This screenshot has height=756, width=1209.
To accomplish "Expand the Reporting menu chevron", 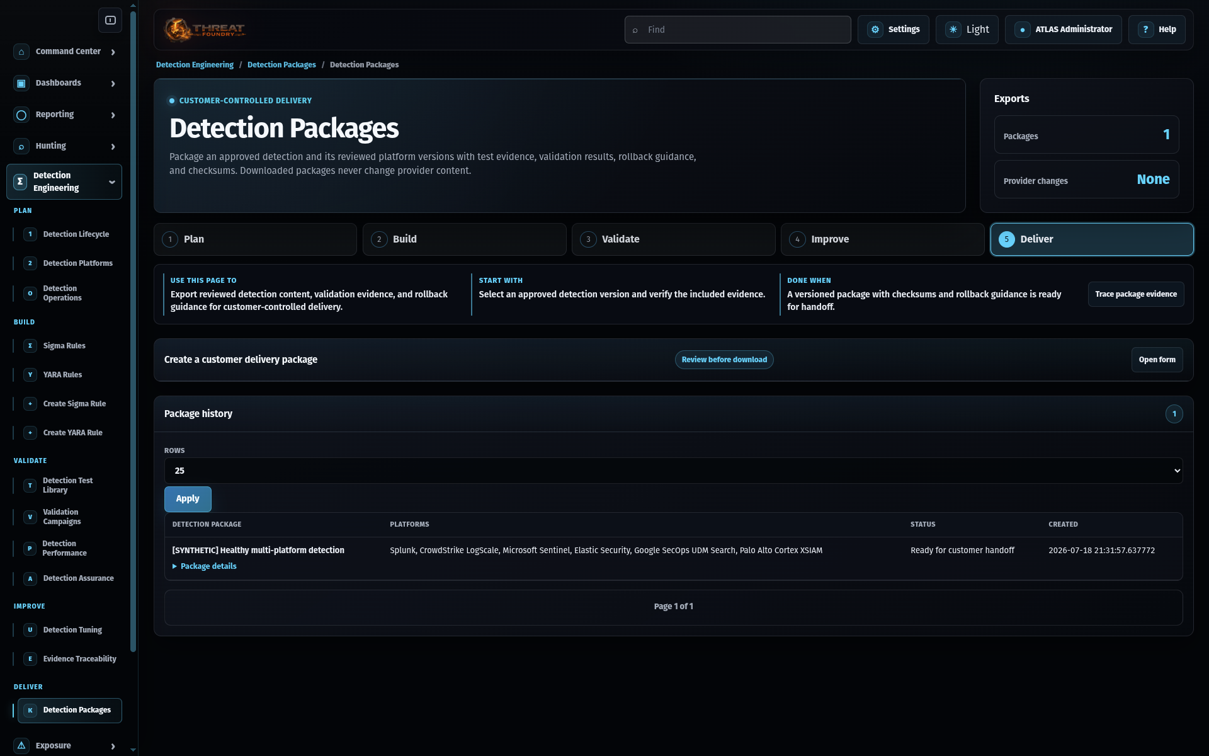I will coord(113,115).
